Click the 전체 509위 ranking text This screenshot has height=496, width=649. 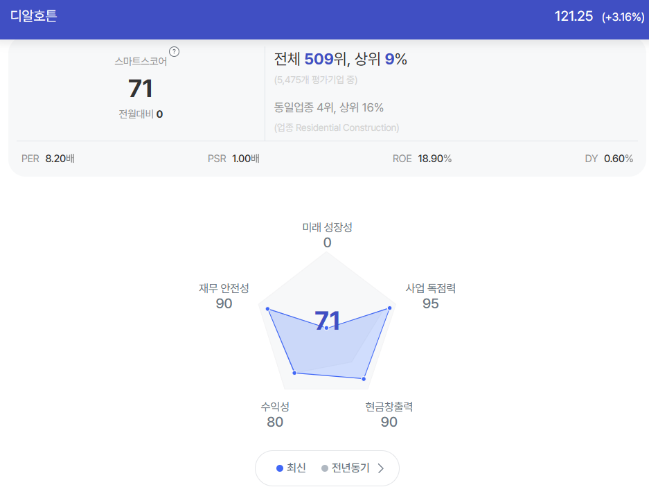(310, 59)
